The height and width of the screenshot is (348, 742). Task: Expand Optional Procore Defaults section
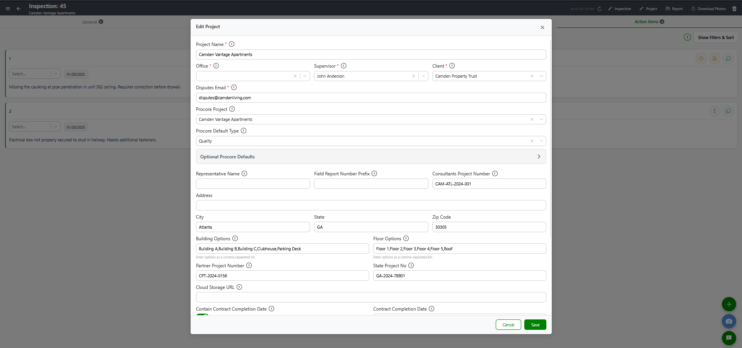(x=371, y=157)
